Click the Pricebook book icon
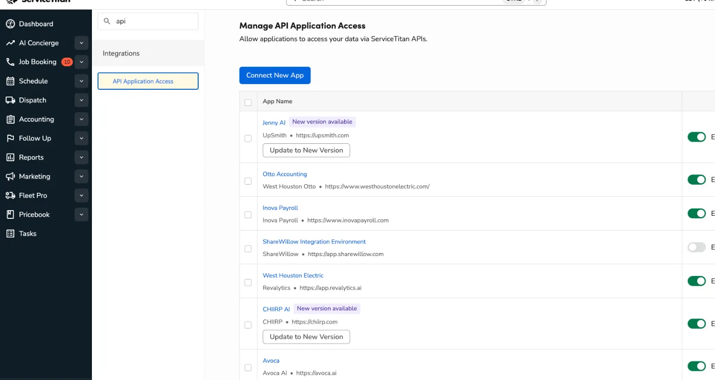This screenshot has width=715, height=380. click(x=10, y=215)
